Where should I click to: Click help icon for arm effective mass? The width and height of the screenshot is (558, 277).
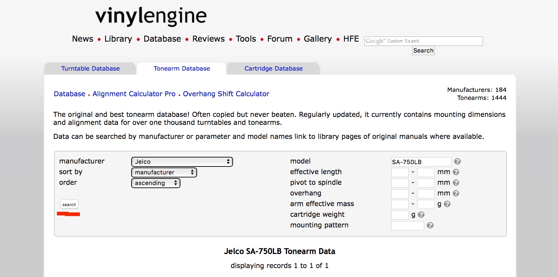coord(447,204)
